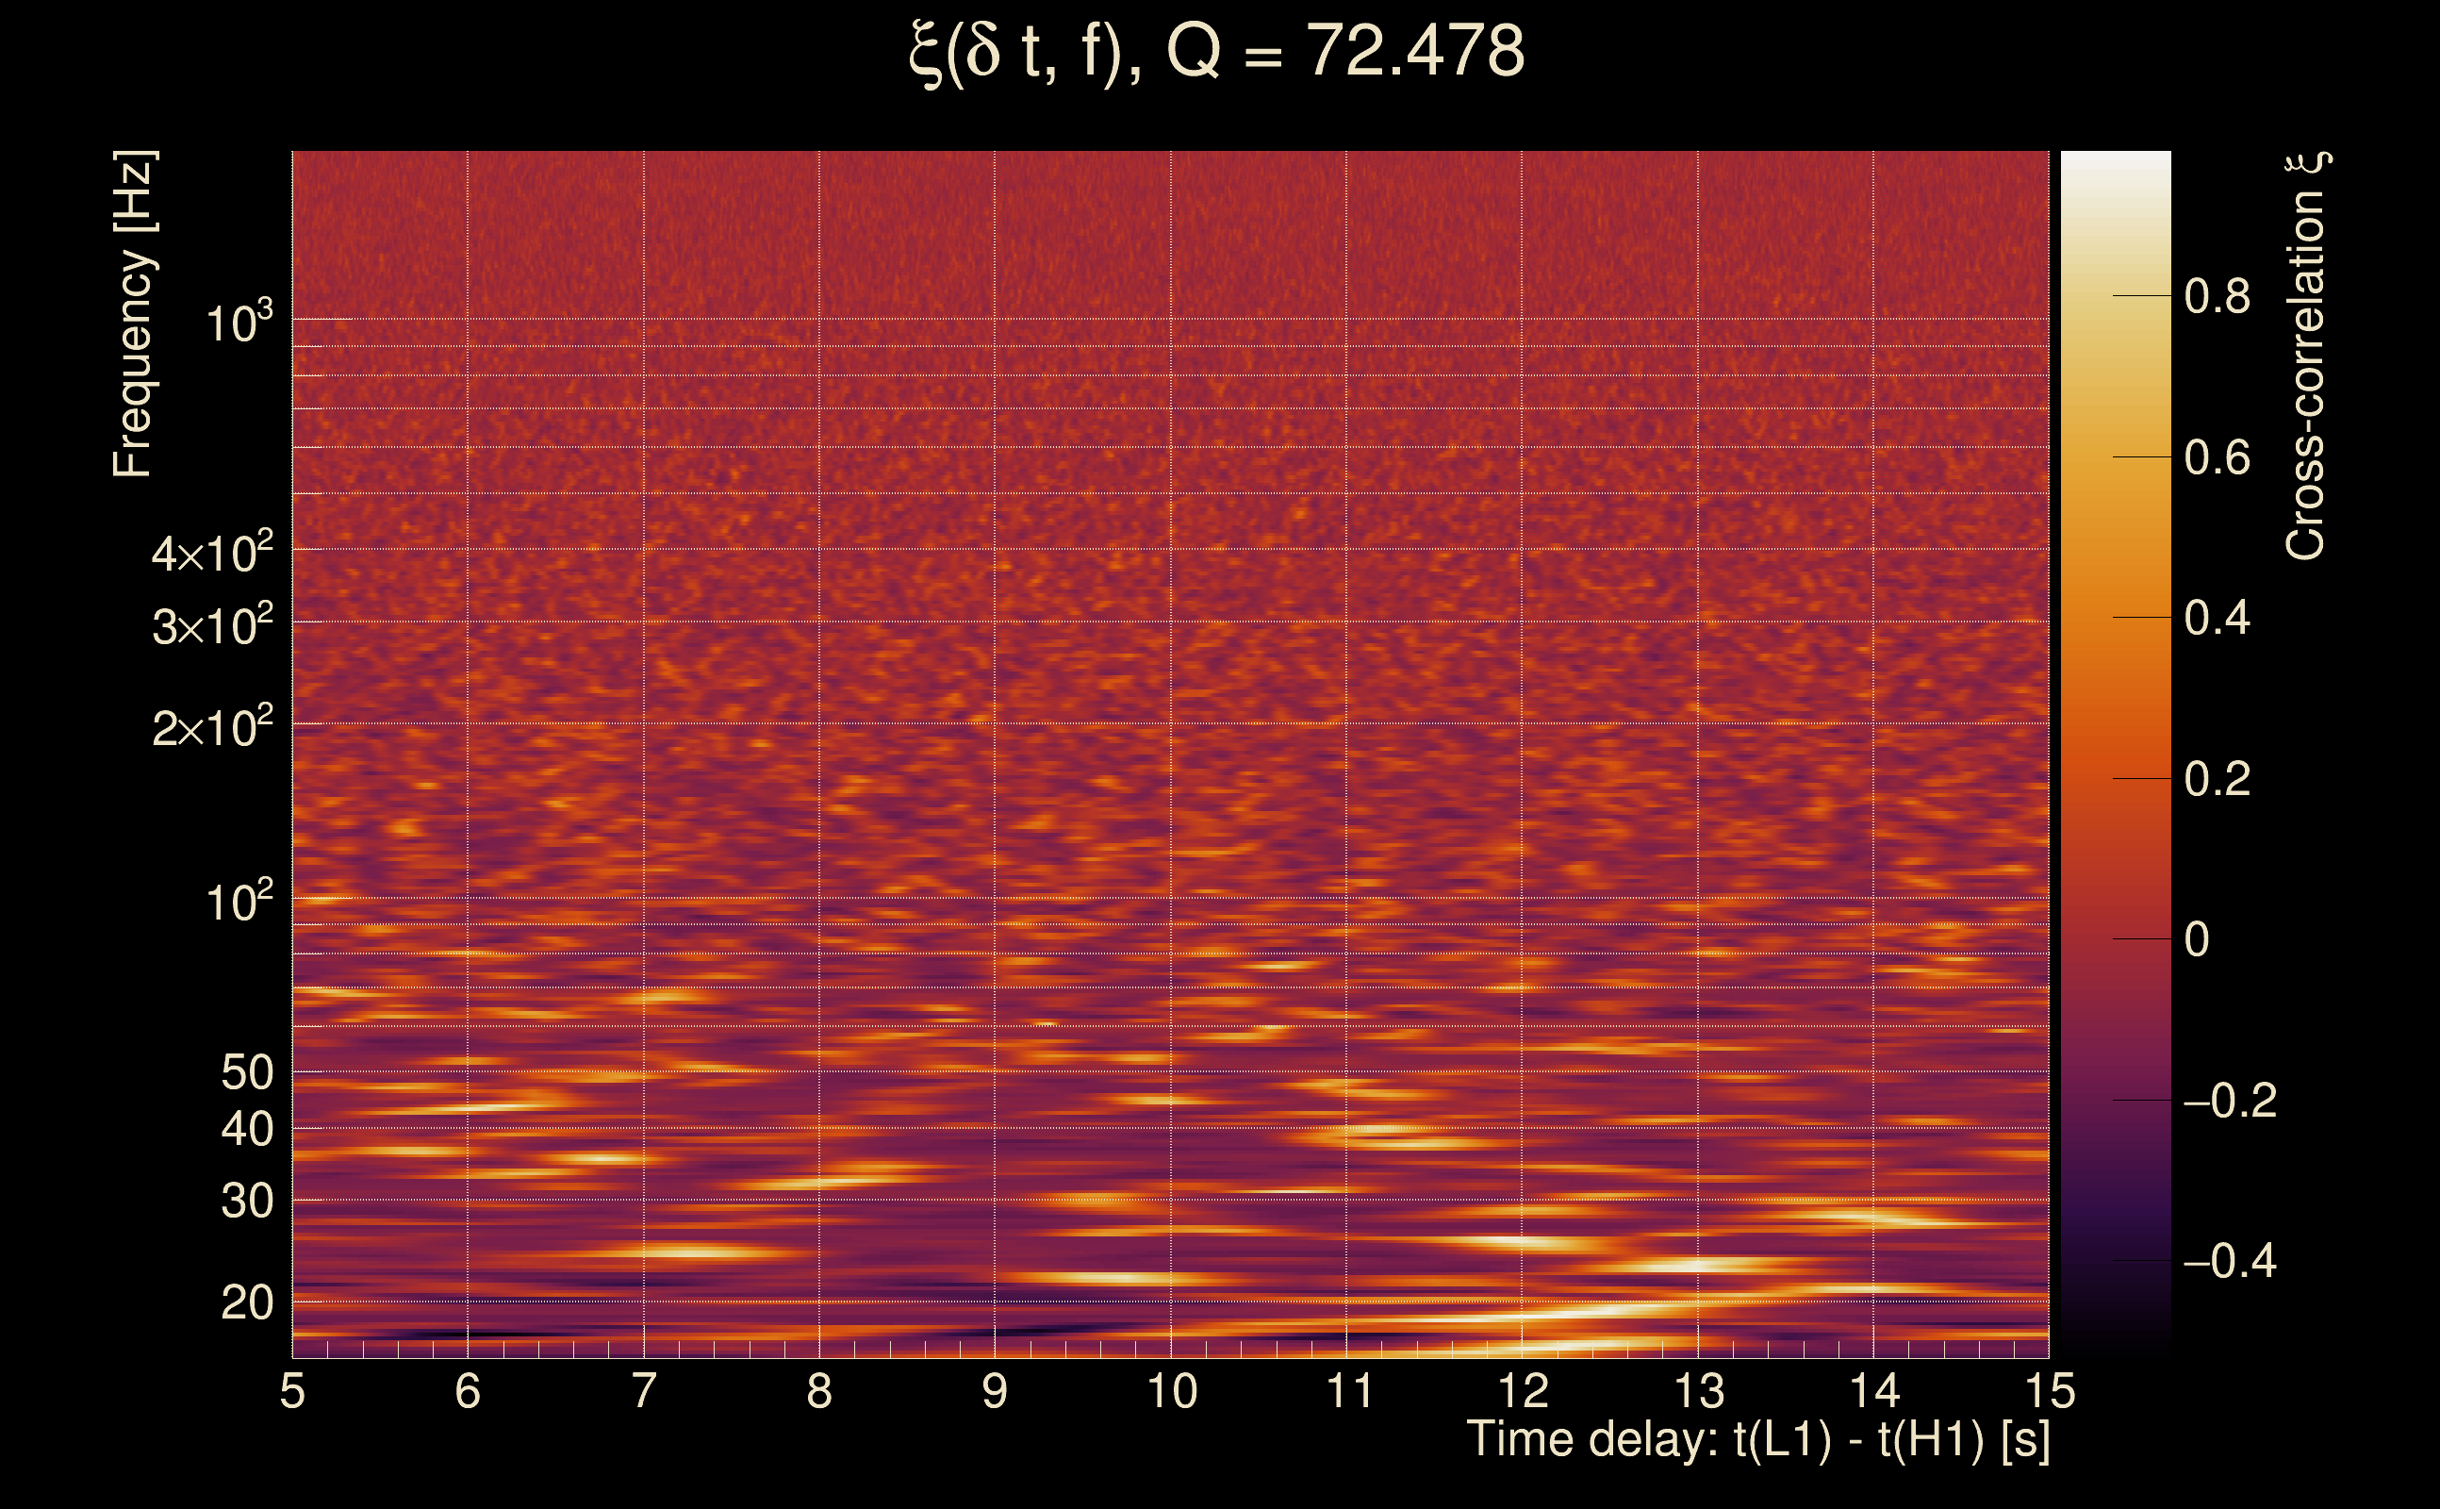Click the 20 Hz frequency tick label
Screen dimensions: 2440x1509
[246, 1303]
